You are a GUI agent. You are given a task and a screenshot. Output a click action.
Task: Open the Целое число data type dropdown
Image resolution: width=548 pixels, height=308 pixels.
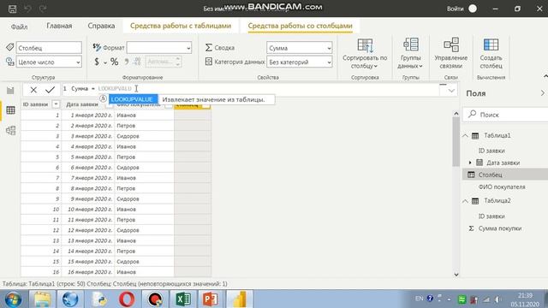49,62
